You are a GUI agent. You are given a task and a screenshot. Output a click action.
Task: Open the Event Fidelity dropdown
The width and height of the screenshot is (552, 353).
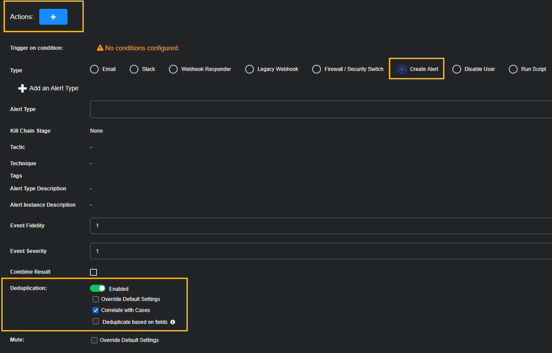point(321,226)
